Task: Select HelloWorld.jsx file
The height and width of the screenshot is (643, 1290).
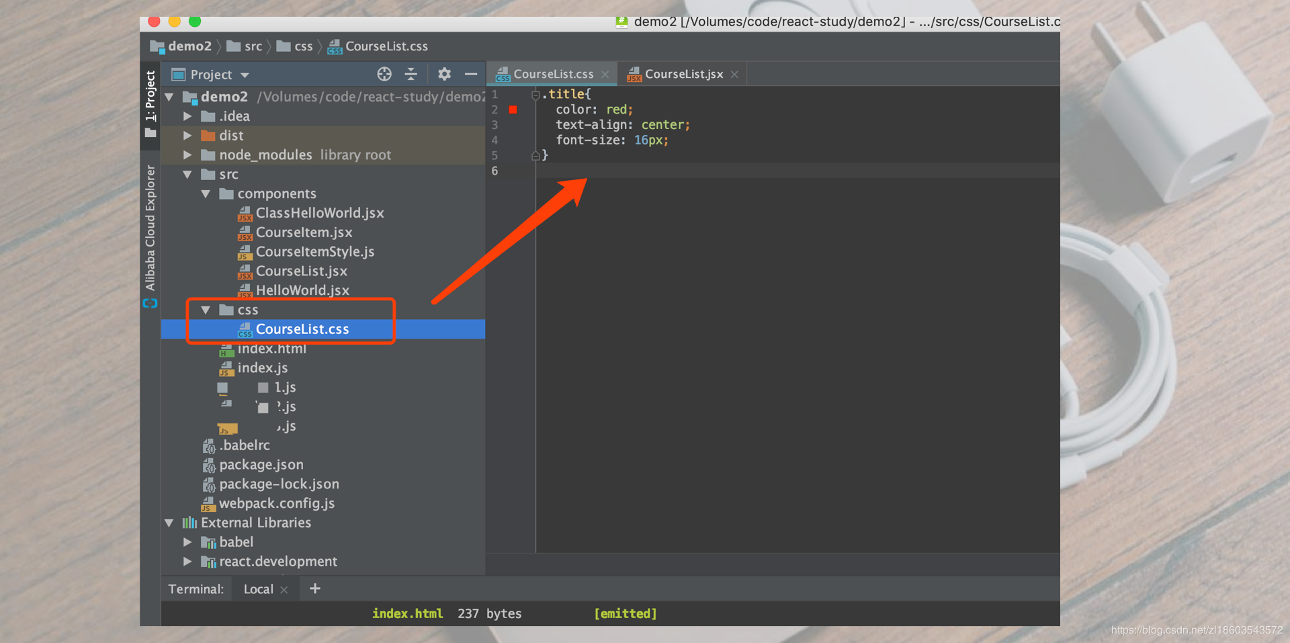Action: [302, 290]
